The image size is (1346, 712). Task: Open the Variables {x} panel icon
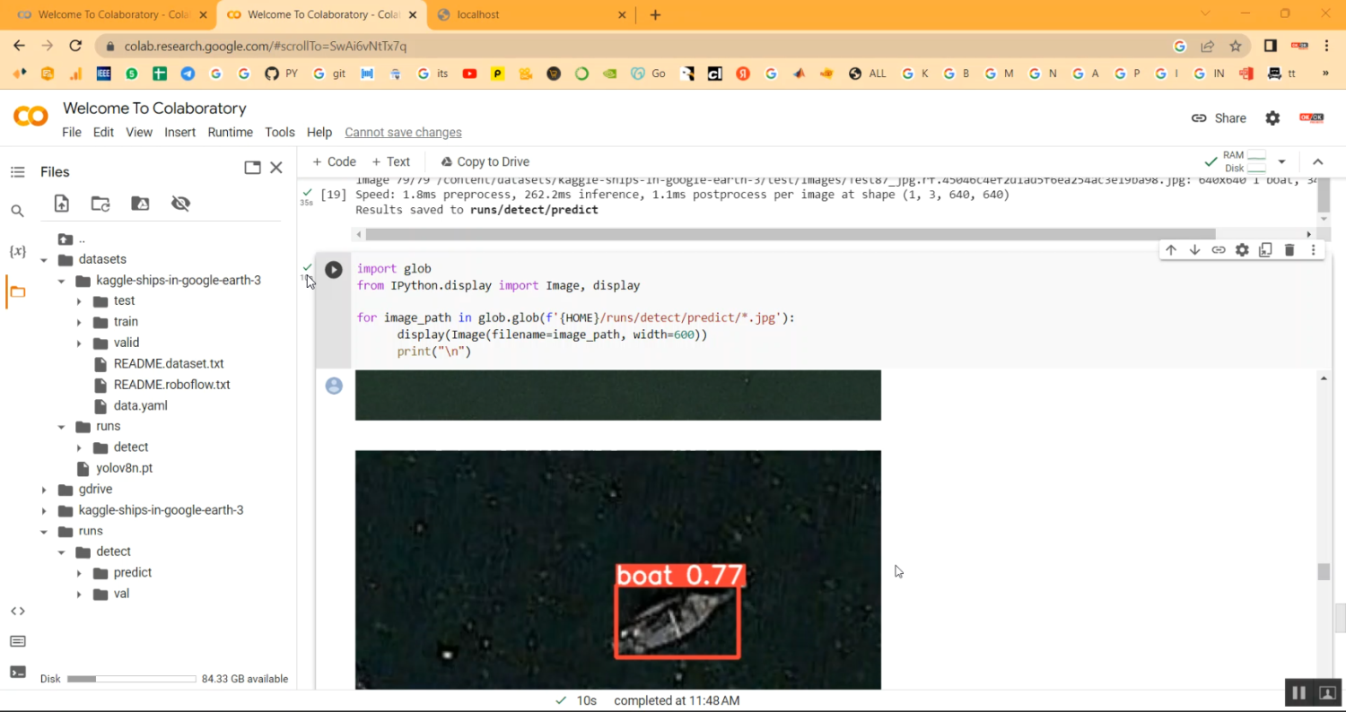(17, 251)
